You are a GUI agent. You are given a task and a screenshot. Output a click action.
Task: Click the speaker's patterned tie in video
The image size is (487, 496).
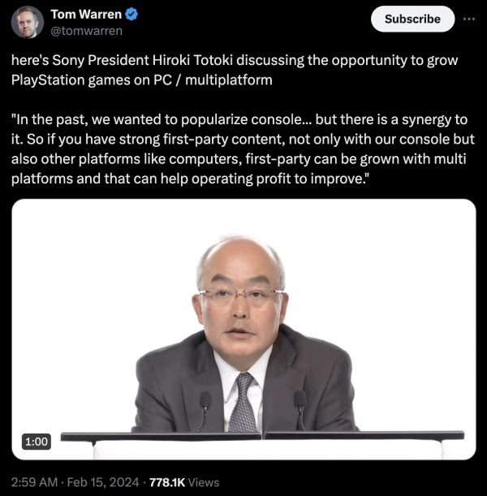pos(243,403)
